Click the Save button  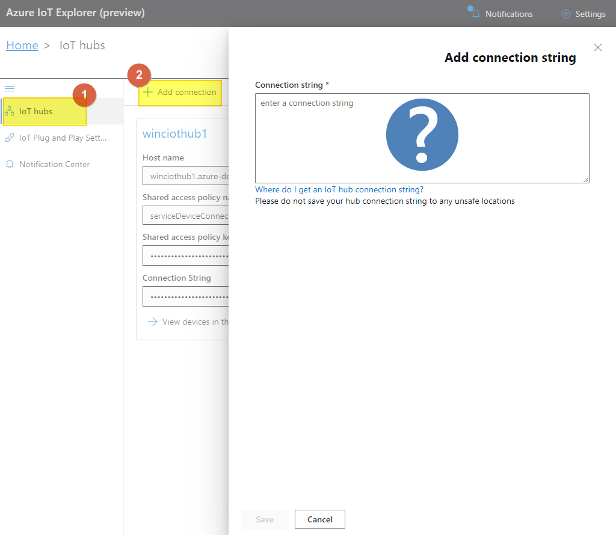265,519
